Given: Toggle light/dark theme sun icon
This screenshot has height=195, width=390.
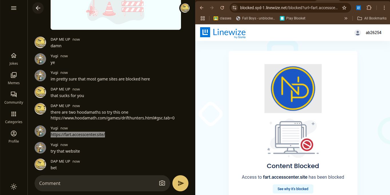Looking at the screenshot, I should [13, 187].
